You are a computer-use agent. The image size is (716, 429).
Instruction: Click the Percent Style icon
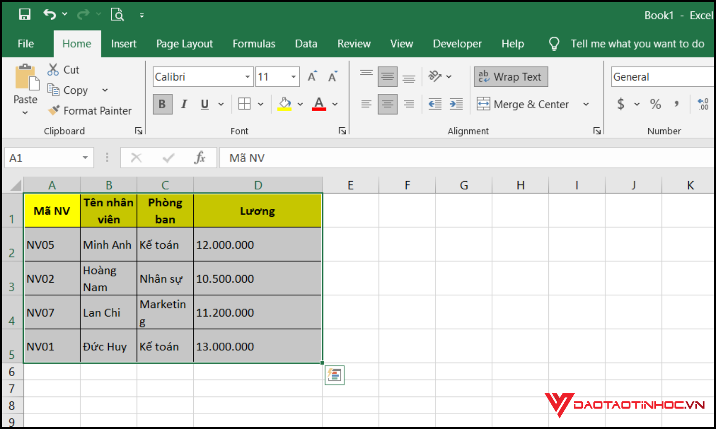[655, 104]
